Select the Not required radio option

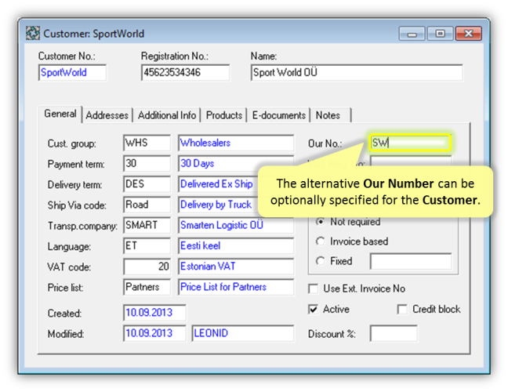[x=321, y=222]
